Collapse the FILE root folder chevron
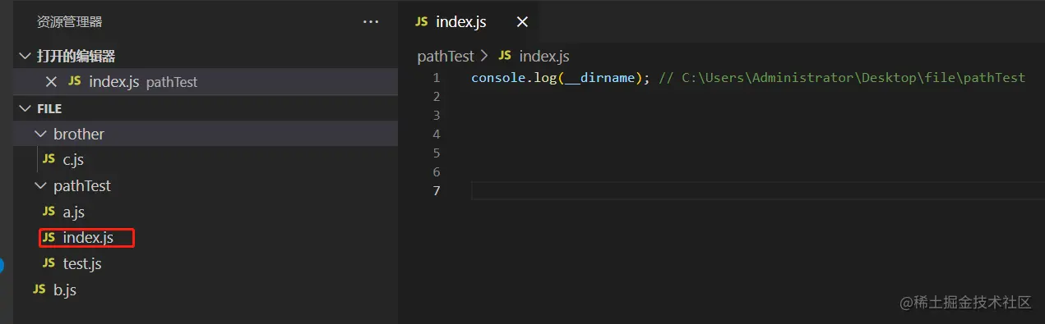Viewport: 1045px width, 324px height. pos(25,108)
